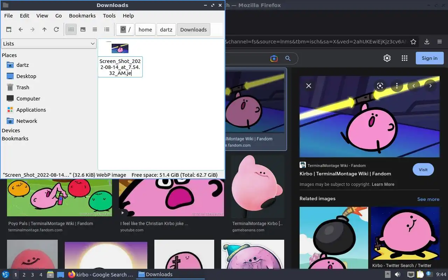448x280 pixels.
Task: Open Google apps grid
Action: click(x=405, y=58)
